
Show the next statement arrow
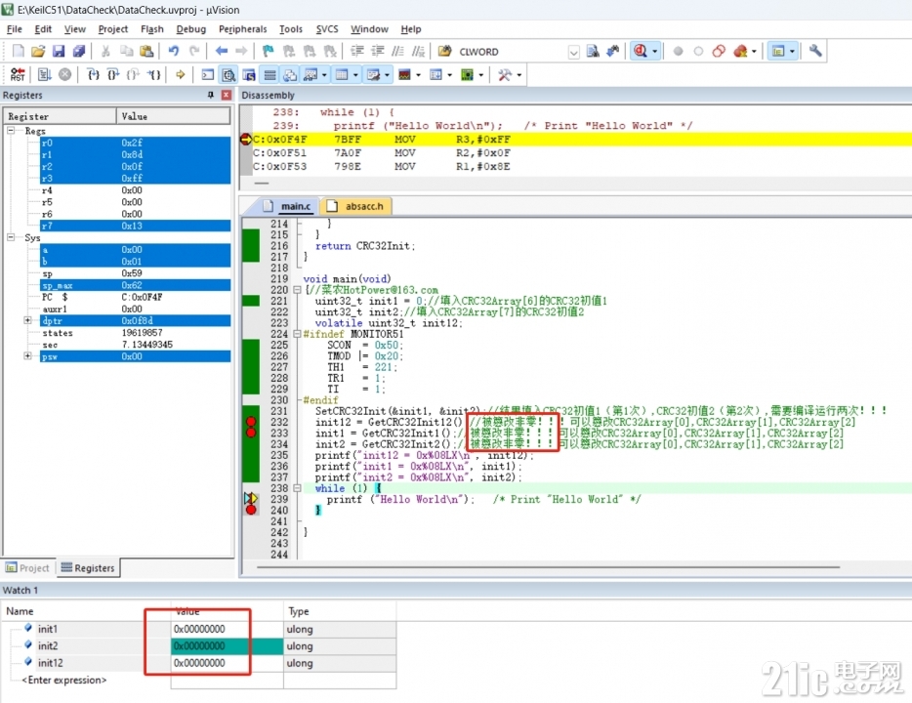(181, 74)
